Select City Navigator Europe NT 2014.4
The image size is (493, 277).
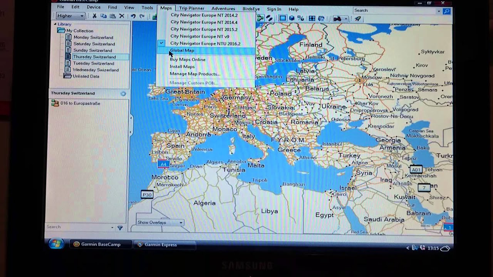tap(204, 22)
